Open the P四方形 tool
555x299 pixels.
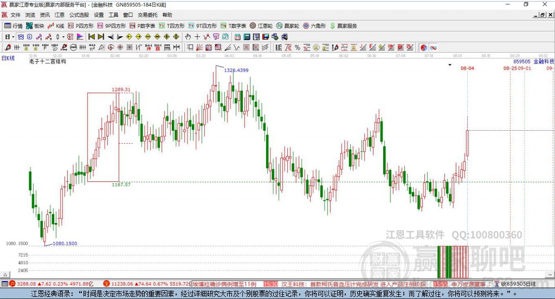[81, 26]
